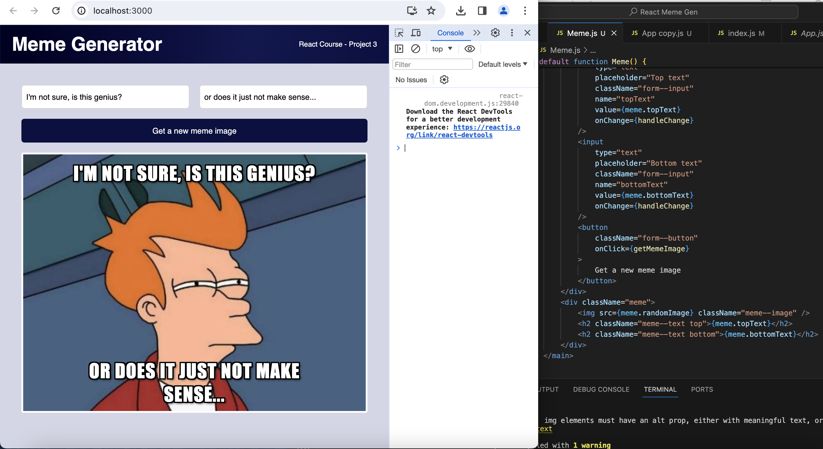Close the Meme.js editor tab
This screenshot has width=823, height=449.
[x=614, y=33]
